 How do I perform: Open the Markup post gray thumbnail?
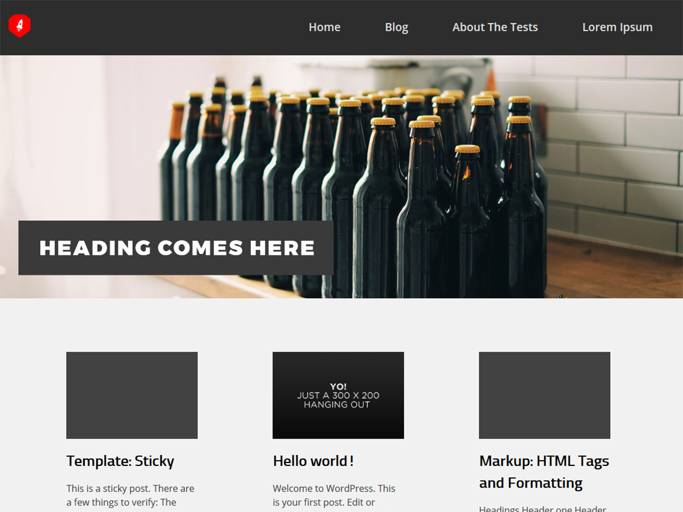point(544,395)
